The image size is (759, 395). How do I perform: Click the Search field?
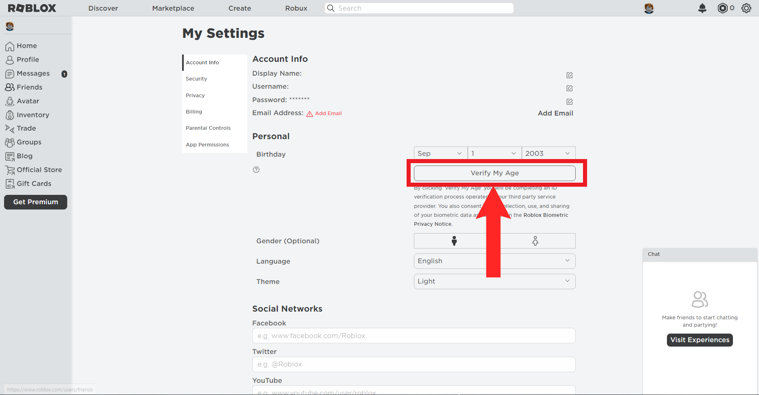tap(419, 8)
